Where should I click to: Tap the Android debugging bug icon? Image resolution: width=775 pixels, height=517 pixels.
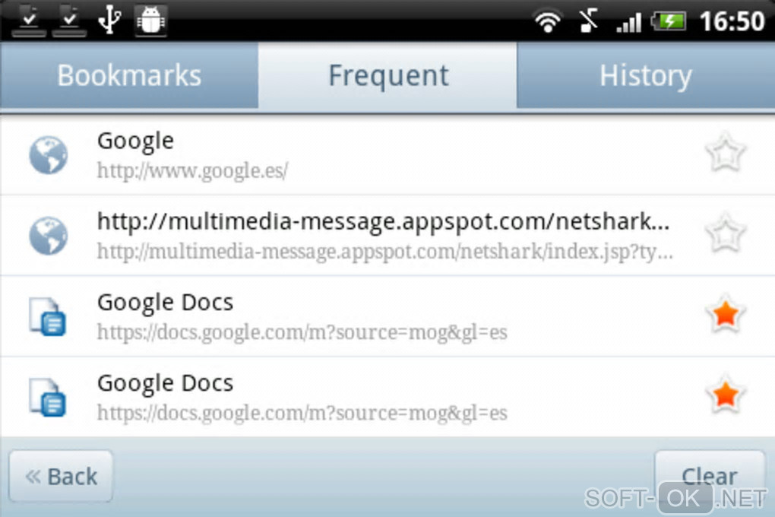(x=150, y=21)
